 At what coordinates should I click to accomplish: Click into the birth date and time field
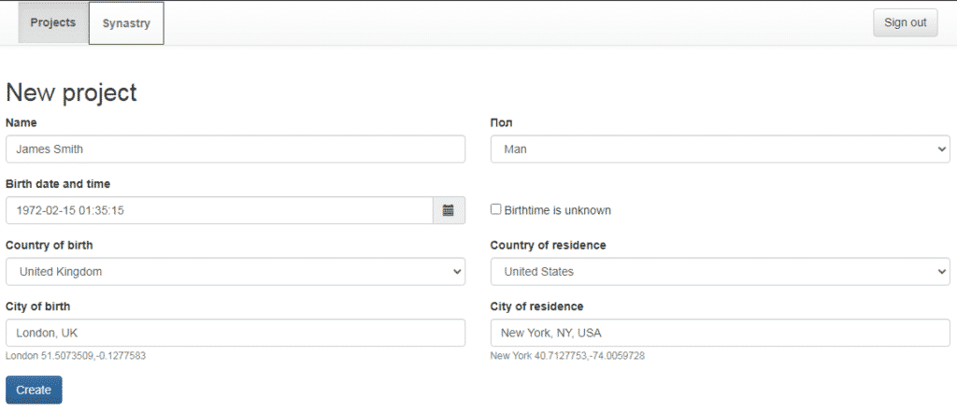coord(219,210)
